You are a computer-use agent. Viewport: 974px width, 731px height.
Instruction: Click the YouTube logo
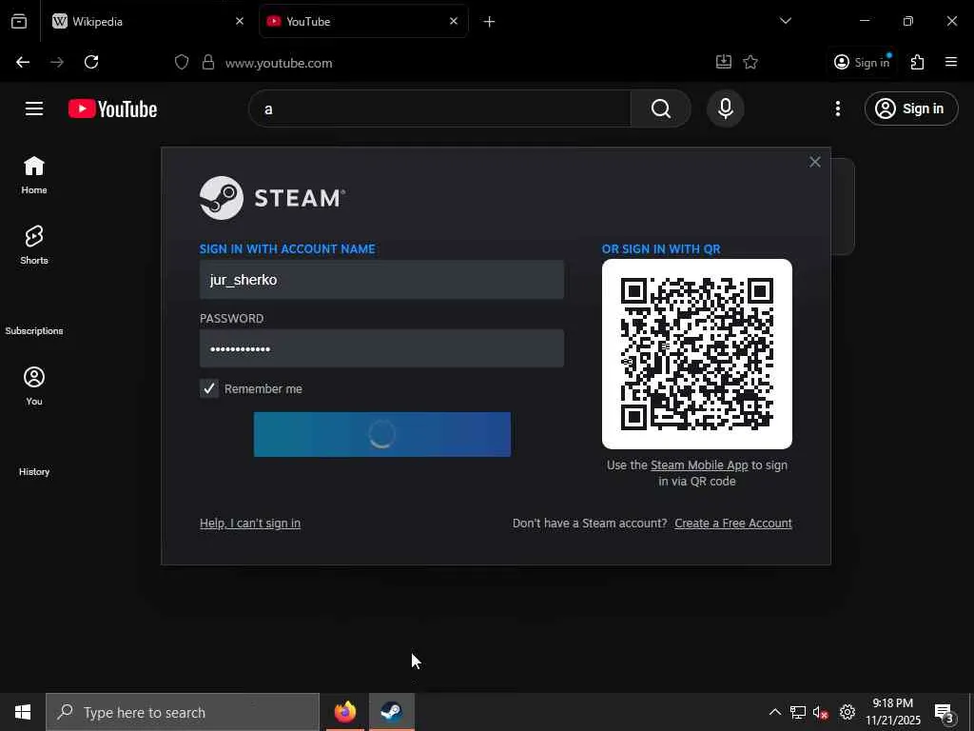click(112, 109)
